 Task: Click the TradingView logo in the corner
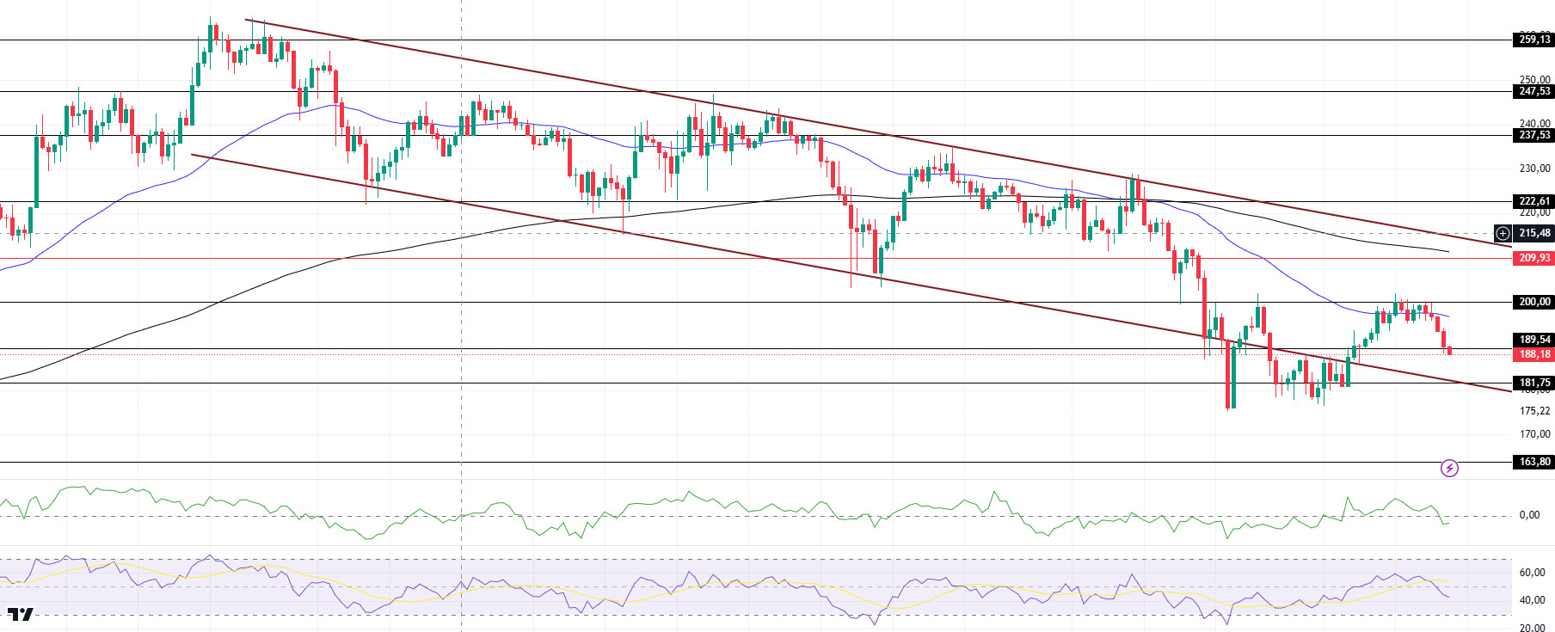click(21, 614)
